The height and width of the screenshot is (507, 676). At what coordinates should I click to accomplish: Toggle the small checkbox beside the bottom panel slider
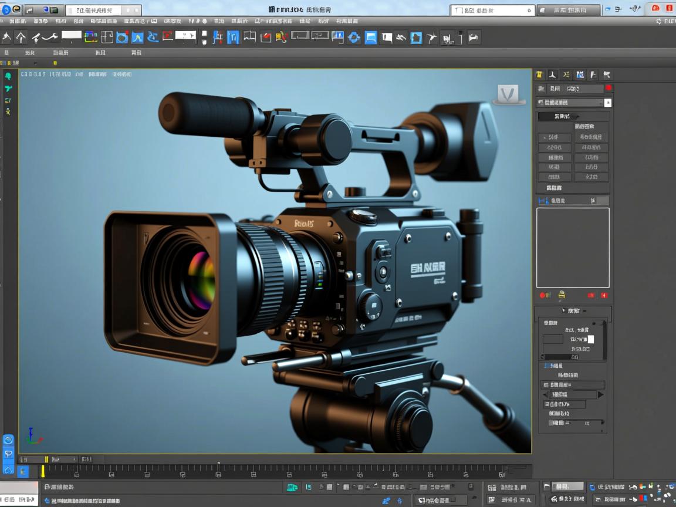click(551, 422)
